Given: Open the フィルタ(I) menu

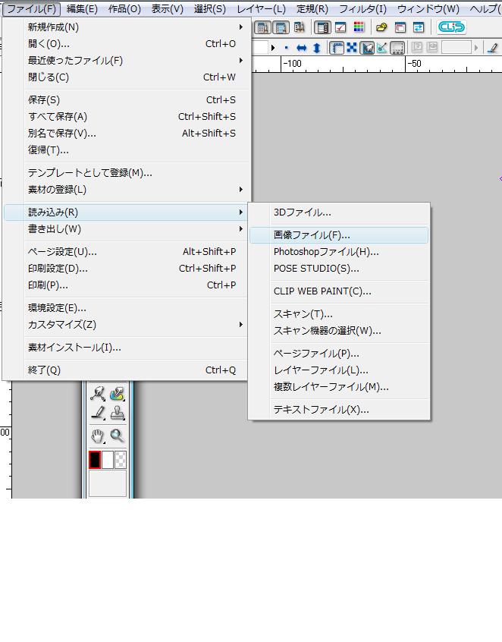Looking at the screenshot, I should click(x=362, y=8).
